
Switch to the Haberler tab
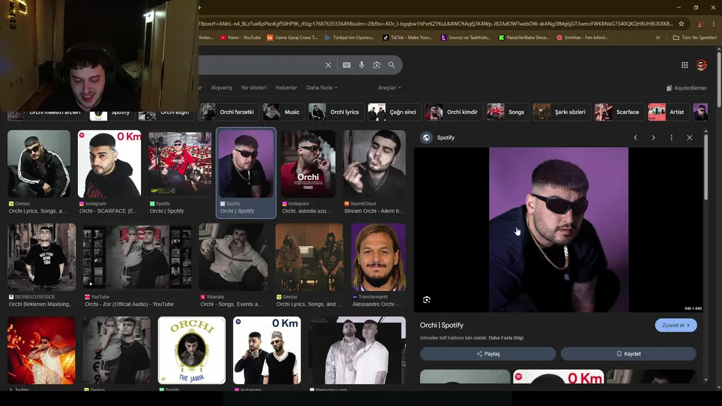286,88
